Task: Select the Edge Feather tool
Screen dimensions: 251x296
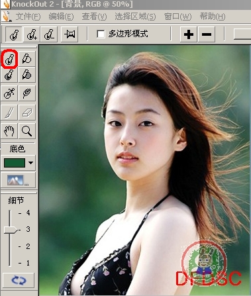Action: [27, 93]
